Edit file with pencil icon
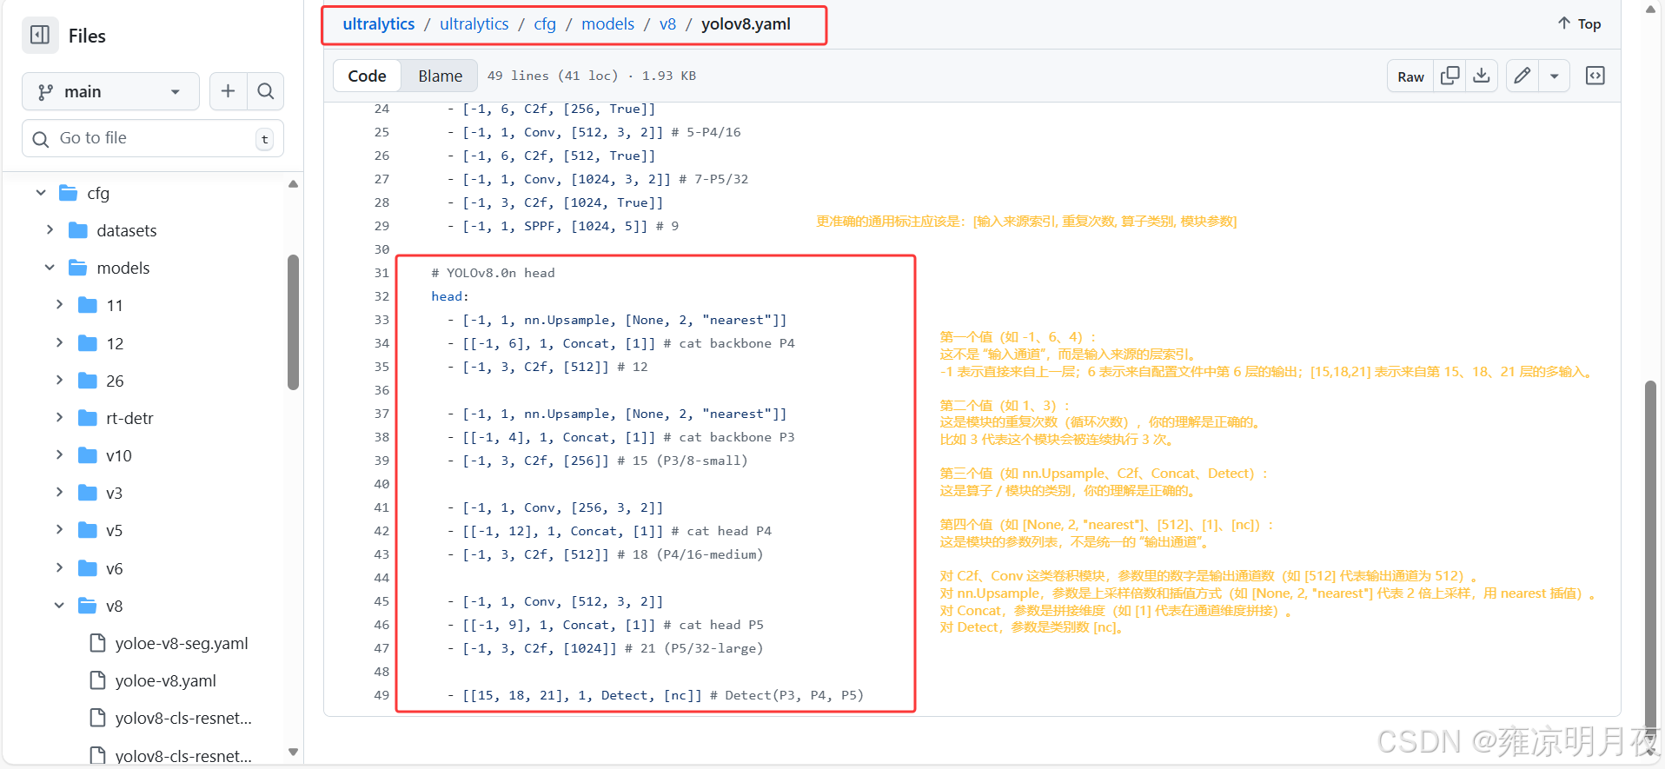This screenshot has width=1665, height=769. [1522, 76]
